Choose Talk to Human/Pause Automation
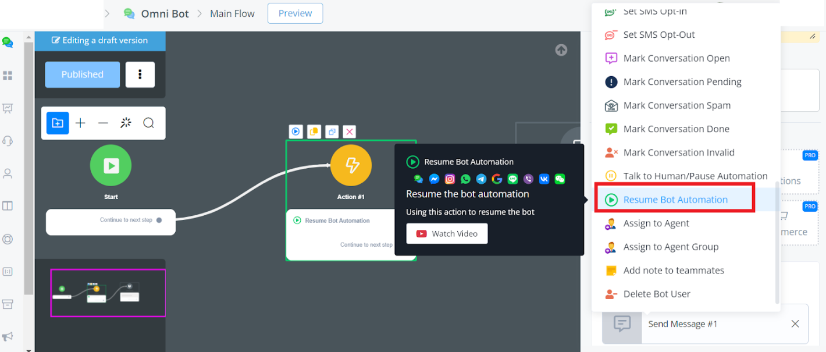The width and height of the screenshot is (826, 352). point(695,176)
